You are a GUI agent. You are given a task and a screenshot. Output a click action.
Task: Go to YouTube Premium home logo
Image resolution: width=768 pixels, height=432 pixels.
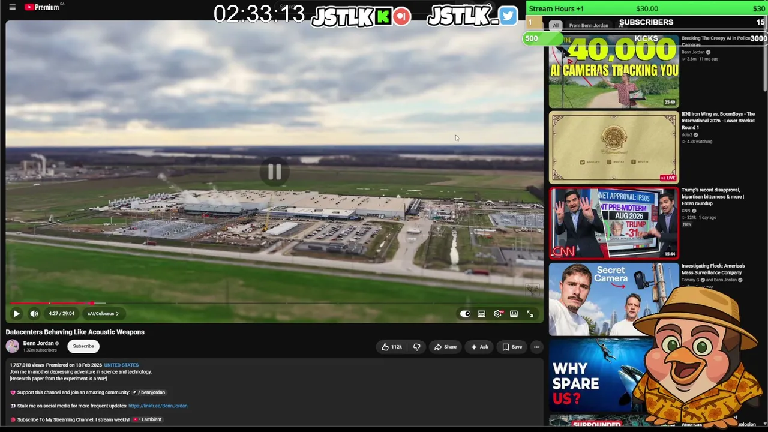(42, 7)
